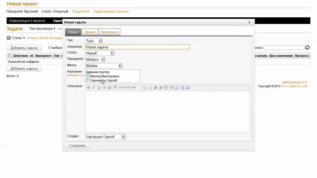
Task: Open the Подробнее link
Action: 81,11
